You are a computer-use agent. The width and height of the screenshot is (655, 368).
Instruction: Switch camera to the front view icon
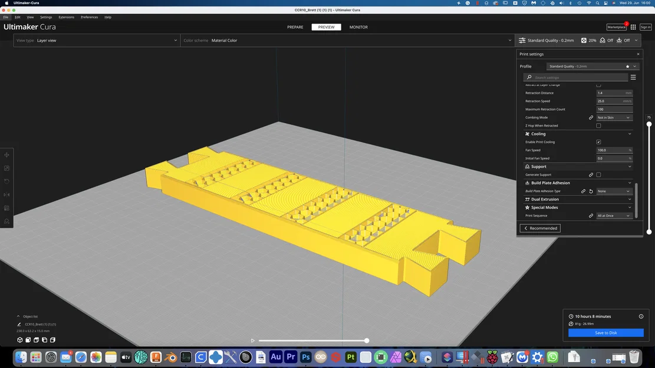tap(28, 340)
